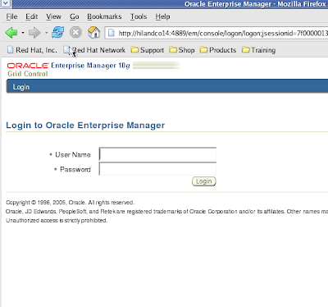Click the 'Password' field label

pyautogui.click(x=75, y=169)
